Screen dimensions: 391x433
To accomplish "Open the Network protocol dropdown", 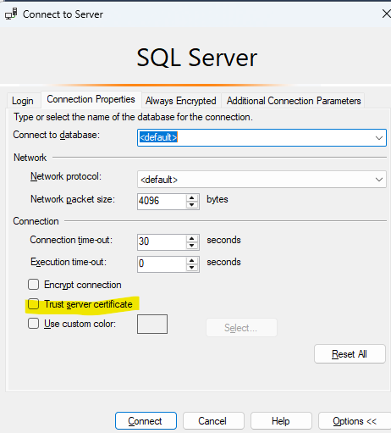I will (x=262, y=180).
